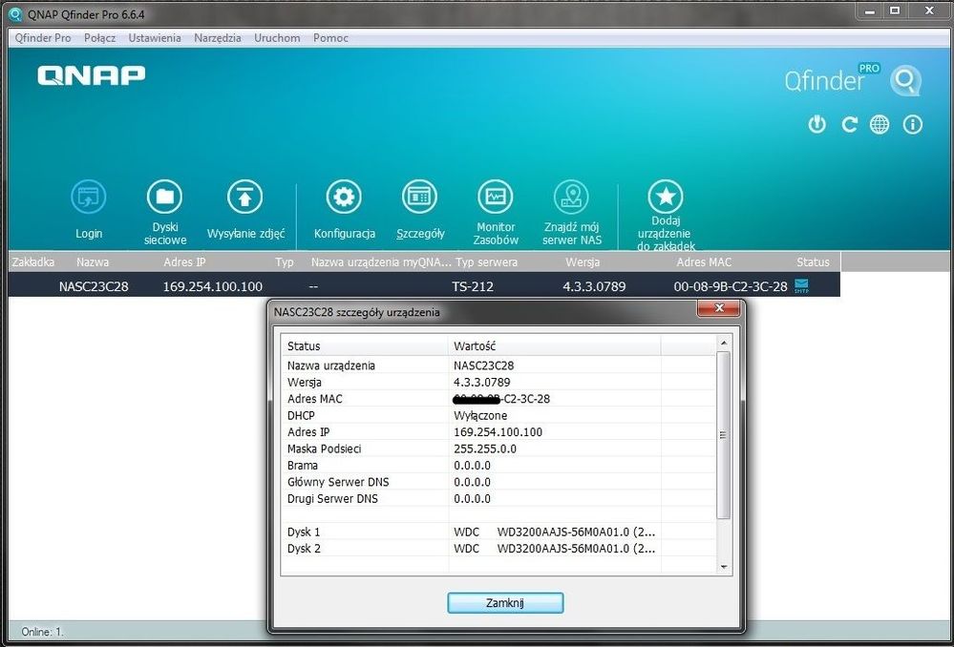Click the info icon
Image resolution: width=954 pixels, height=647 pixels.
(x=911, y=124)
